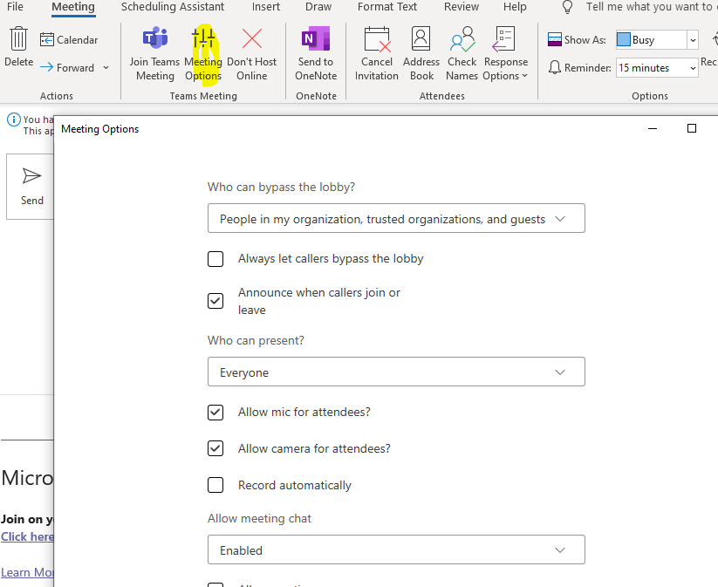718x587 pixels.
Task: Expand Who can present Everyone dropdown
Action: coord(396,372)
